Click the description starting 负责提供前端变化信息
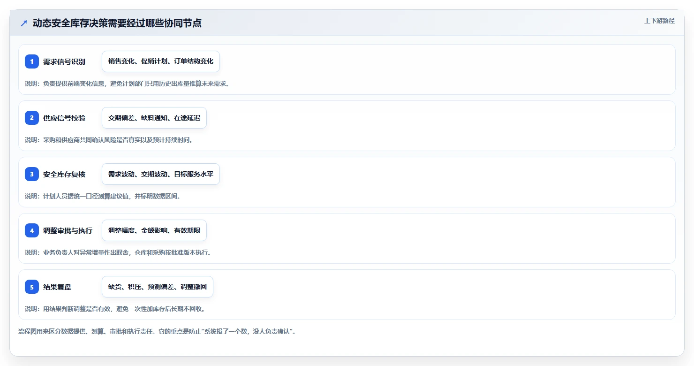Image resolution: width=694 pixels, height=366 pixels. [127, 84]
